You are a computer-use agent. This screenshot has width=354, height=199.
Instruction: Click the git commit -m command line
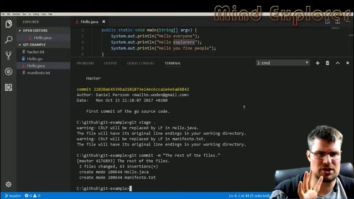[x=148, y=155]
